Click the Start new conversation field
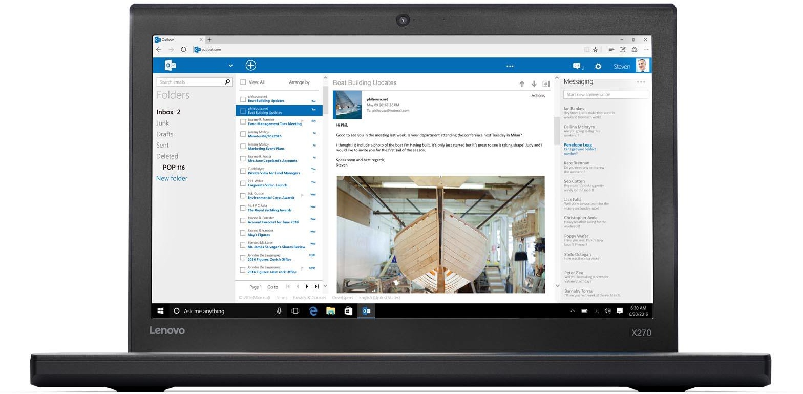 pyautogui.click(x=605, y=94)
